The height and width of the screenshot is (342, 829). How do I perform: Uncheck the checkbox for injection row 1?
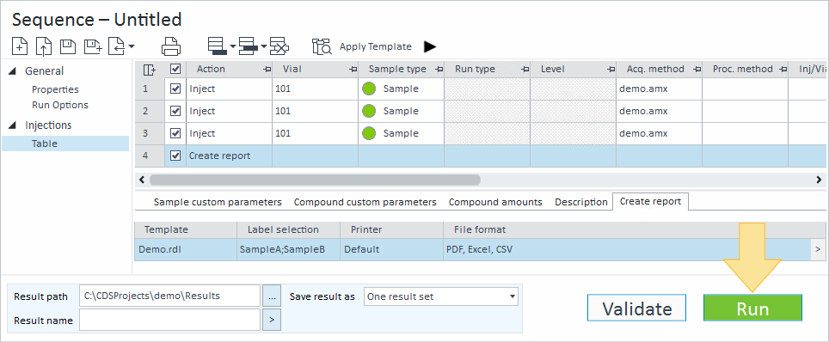tap(175, 89)
